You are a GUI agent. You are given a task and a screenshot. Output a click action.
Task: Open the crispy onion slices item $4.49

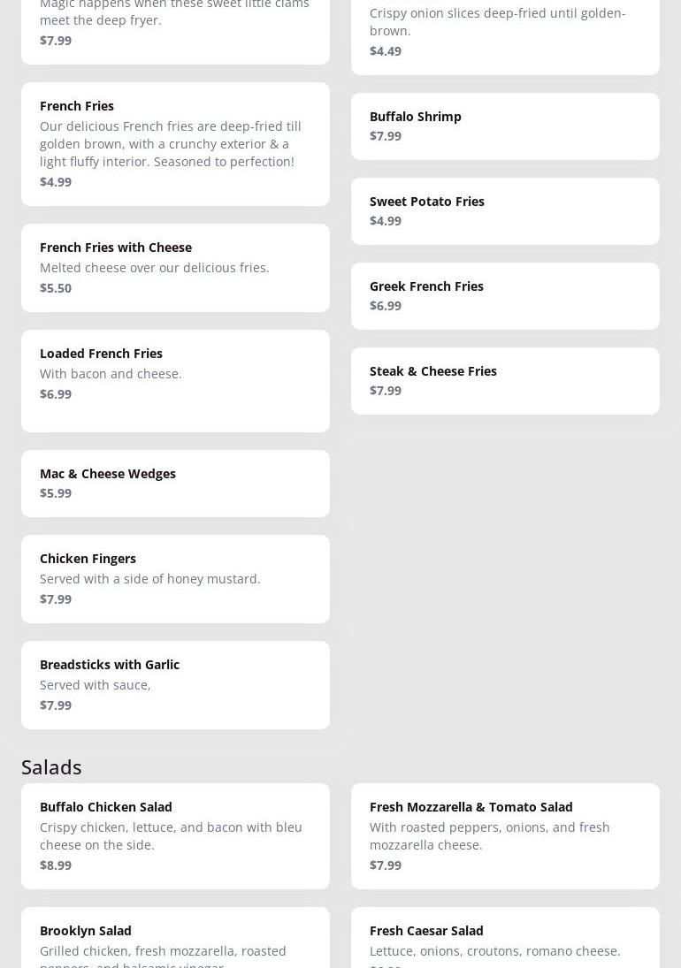(x=505, y=36)
